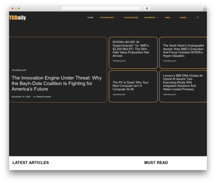
Task: Open the MORE menu item
Action: [183, 17]
